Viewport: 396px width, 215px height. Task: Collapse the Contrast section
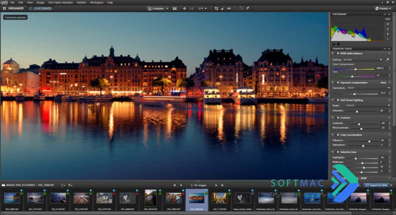[x=333, y=117]
